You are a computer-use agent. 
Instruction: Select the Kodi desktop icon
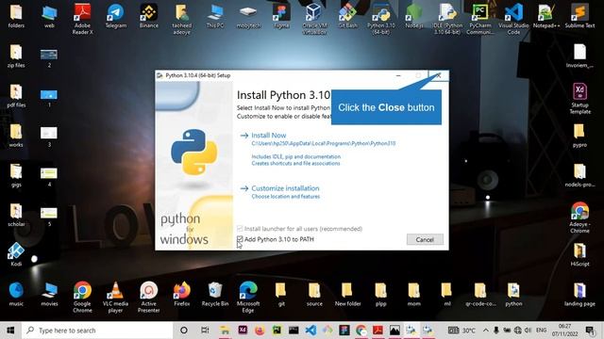[16, 254]
